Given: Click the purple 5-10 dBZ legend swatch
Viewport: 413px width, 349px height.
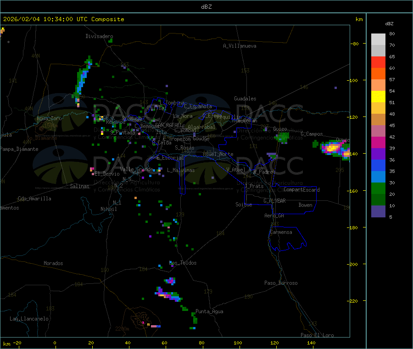Looking at the screenshot, I should coord(378,211).
